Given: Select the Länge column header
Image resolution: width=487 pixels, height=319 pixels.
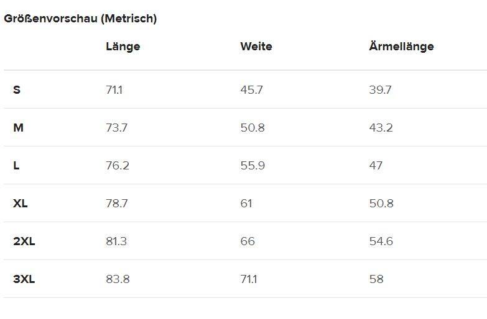Looking at the screenshot, I should click(x=123, y=47).
